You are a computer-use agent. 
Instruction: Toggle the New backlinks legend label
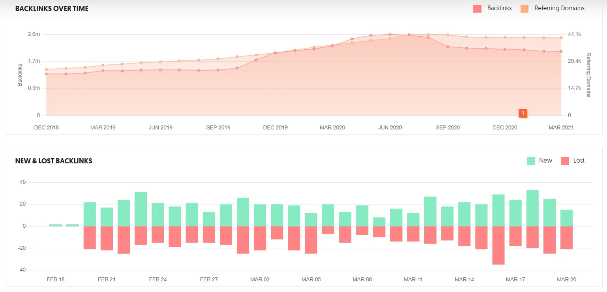click(x=545, y=161)
